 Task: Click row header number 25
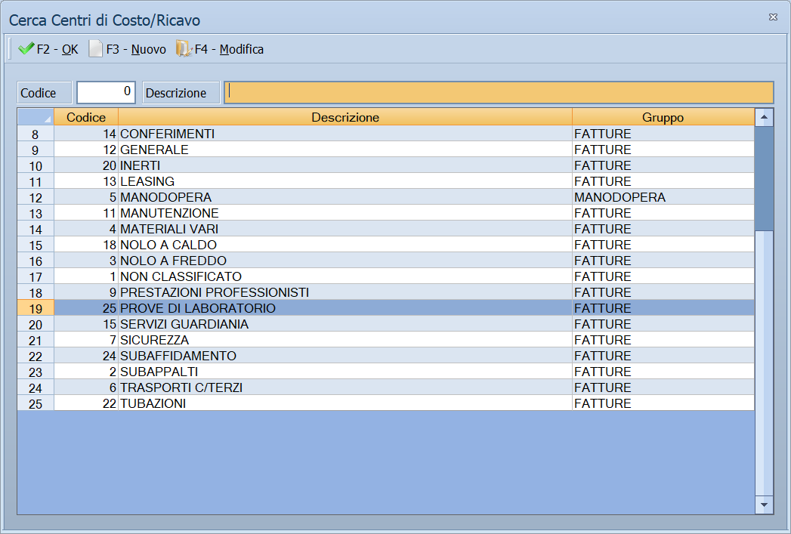pos(36,403)
